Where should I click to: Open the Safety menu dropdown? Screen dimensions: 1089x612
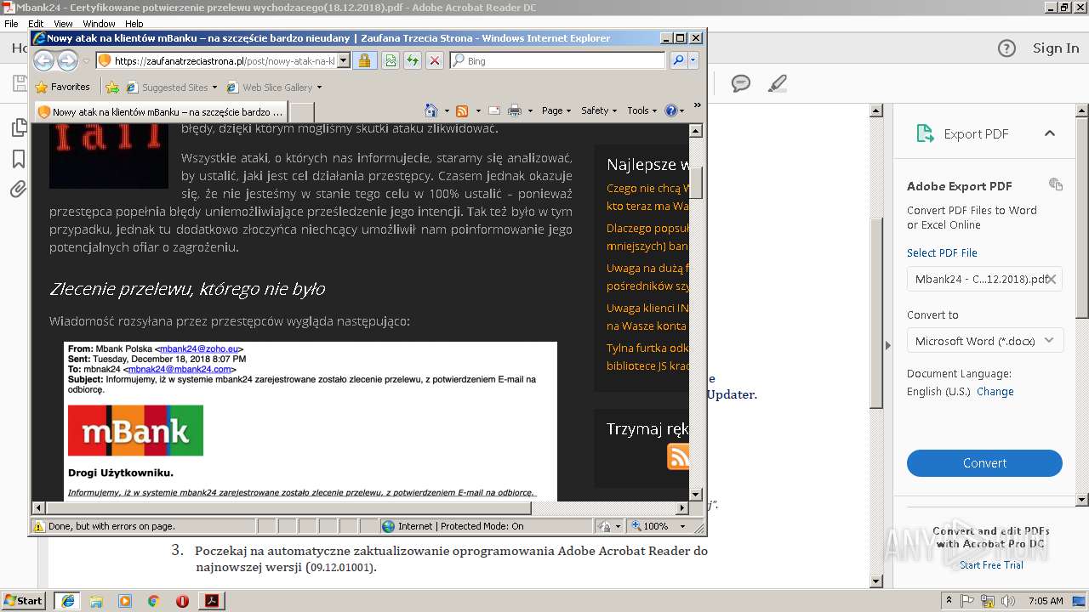click(599, 110)
